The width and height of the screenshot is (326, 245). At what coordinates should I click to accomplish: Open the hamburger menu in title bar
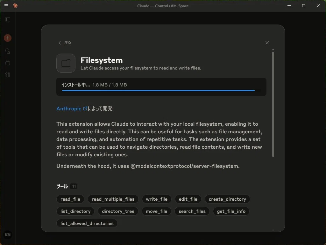[6, 6]
